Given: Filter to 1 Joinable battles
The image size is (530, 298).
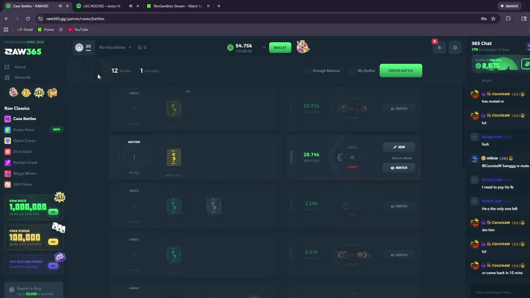Looking at the screenshot, I should pos(149,71).
